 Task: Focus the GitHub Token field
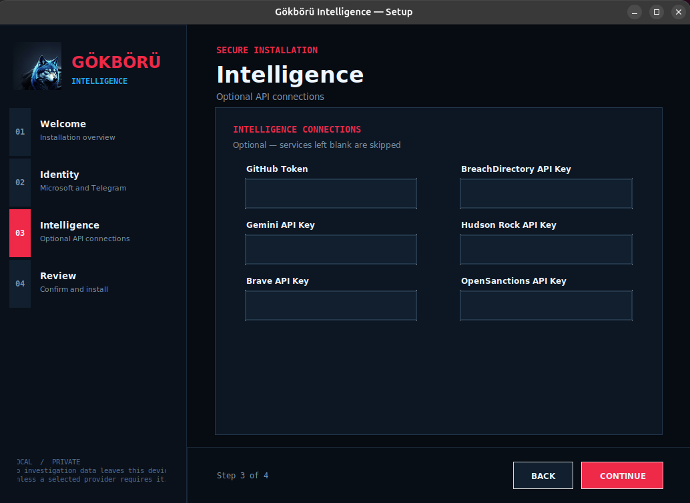(331, 193)
